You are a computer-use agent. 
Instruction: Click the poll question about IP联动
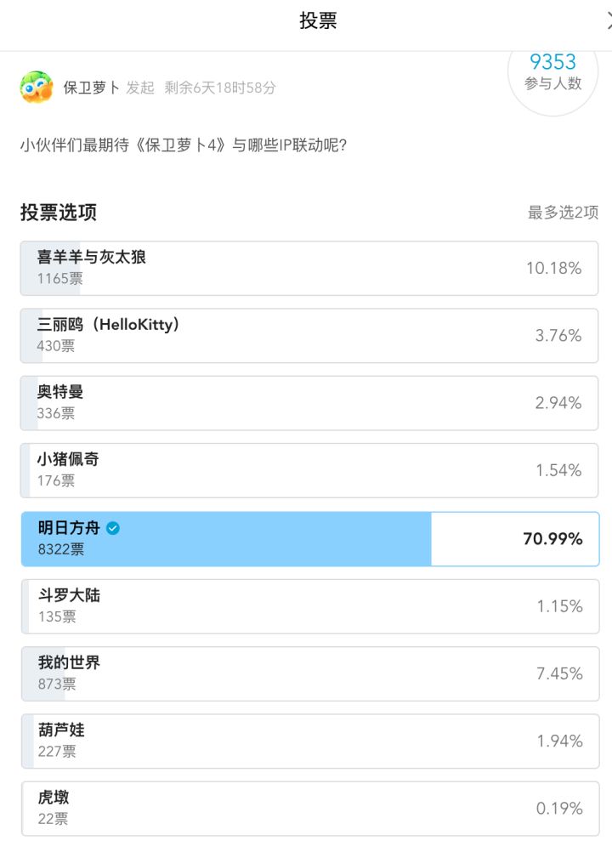183,145
